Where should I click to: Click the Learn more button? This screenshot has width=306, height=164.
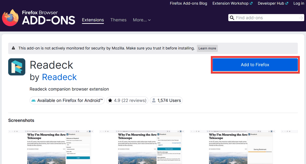click(207, 48)
